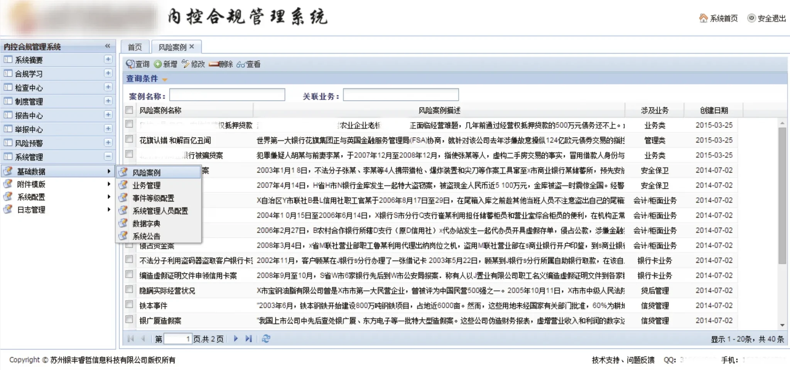The width and height of the screenshot is (790, 370).
Task: Click 安全退出 logout button
Action: (x=766, y=18)
